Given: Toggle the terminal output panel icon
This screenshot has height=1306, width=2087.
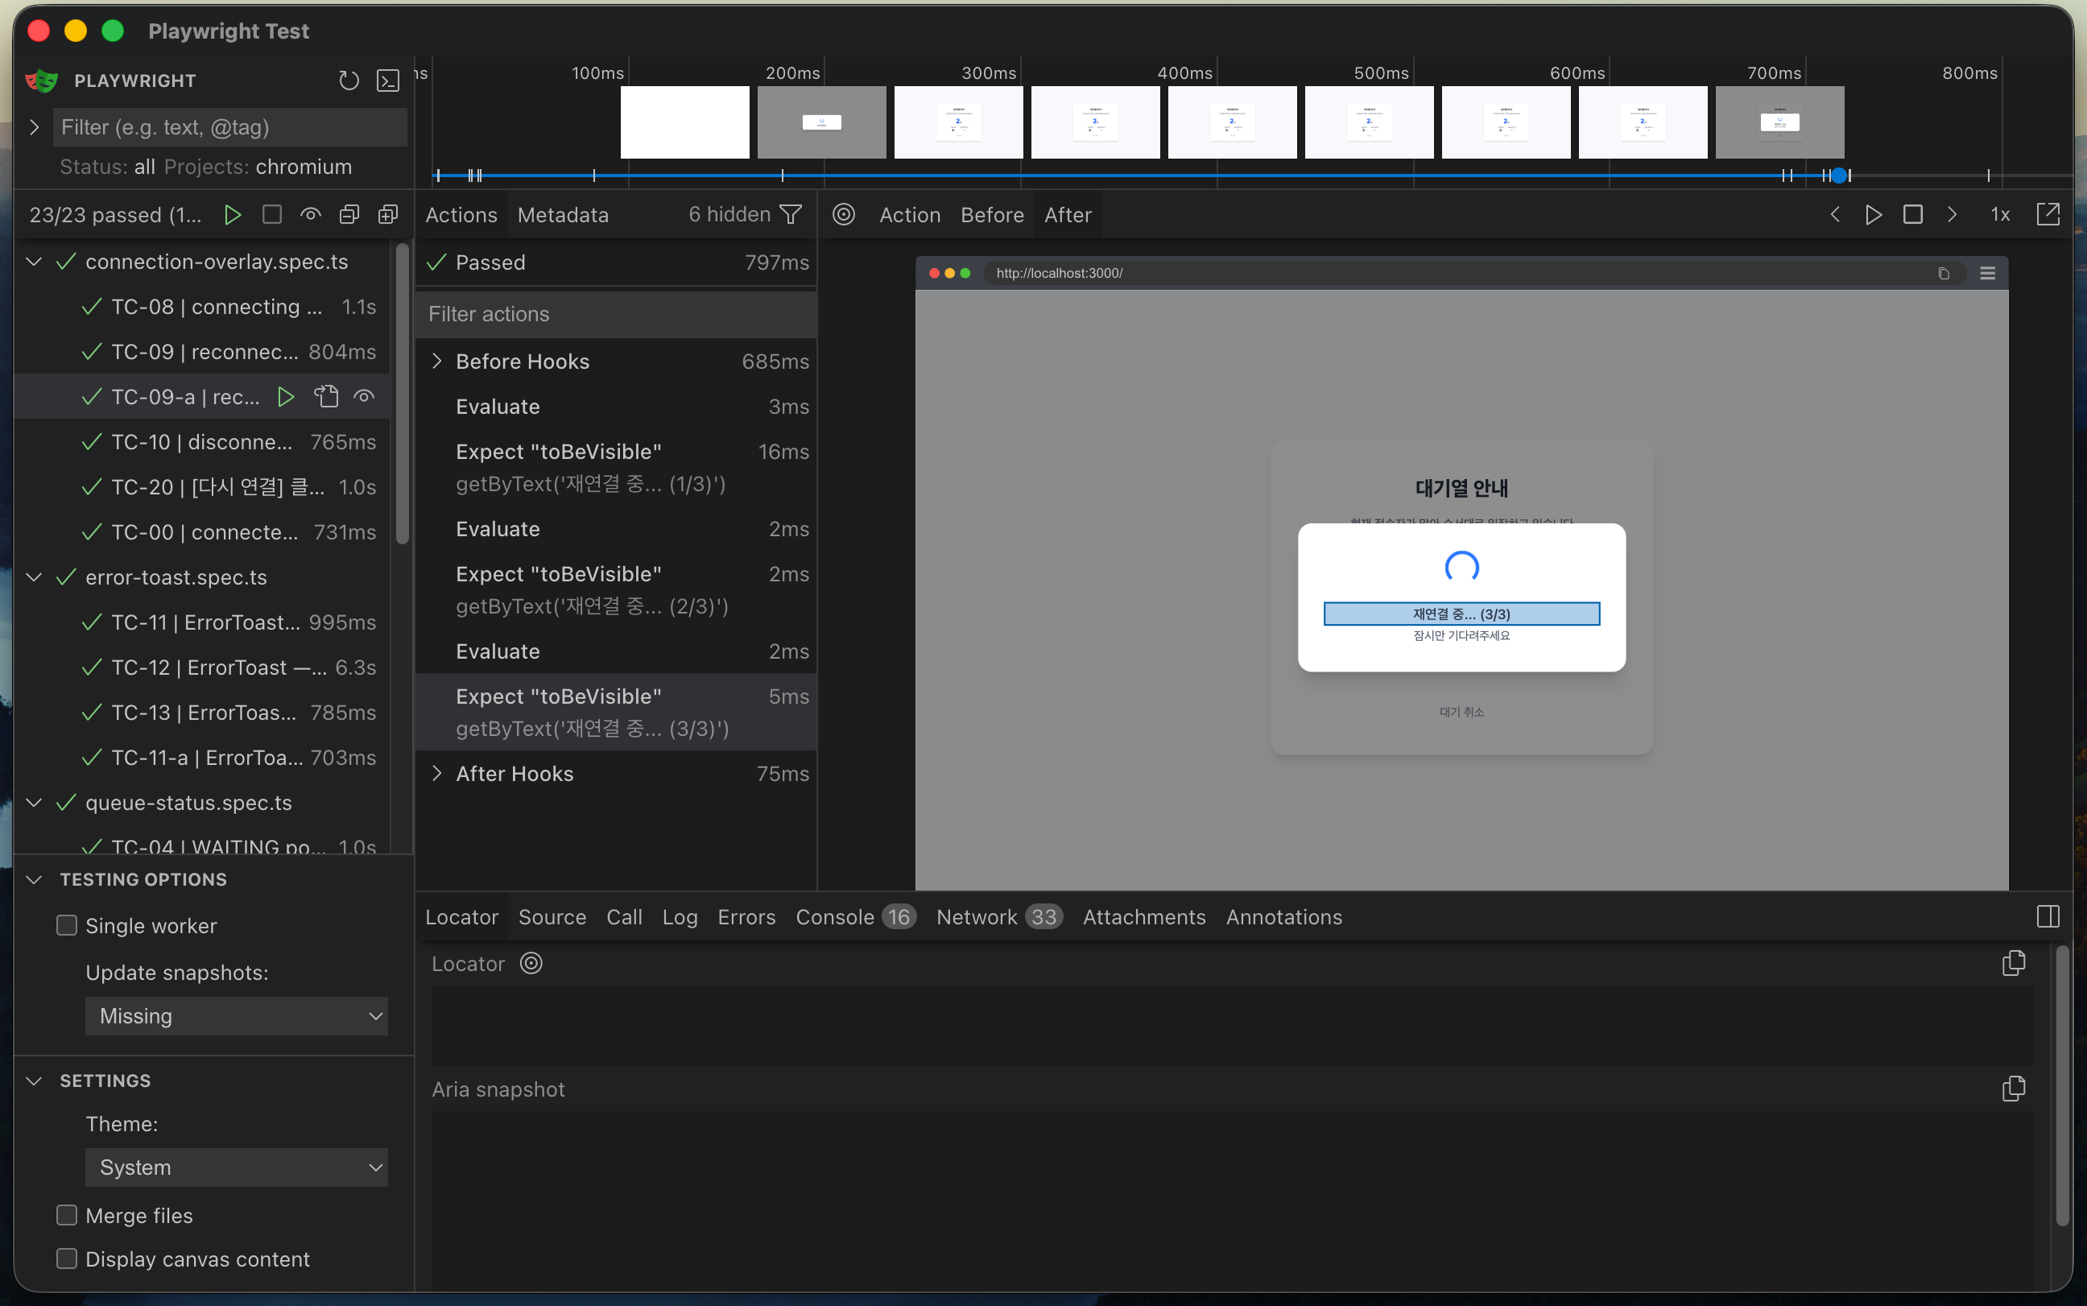Looking at the screenshot, I should 389,81.
